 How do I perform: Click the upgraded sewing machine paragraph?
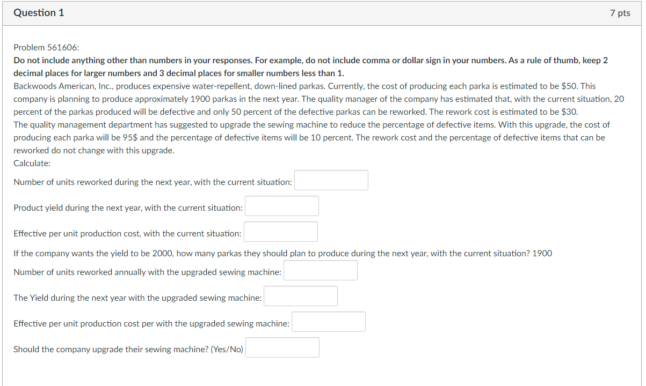(x=215, y=137)
